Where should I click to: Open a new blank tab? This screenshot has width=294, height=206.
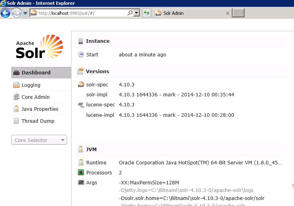tap(238, 13)
